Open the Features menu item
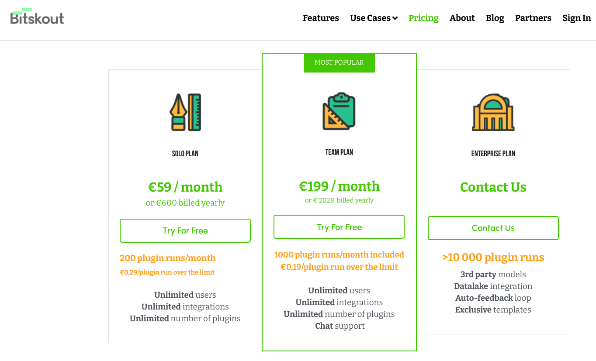The width and height of the screenshot is (596, 361). click(x=321, y=18)
